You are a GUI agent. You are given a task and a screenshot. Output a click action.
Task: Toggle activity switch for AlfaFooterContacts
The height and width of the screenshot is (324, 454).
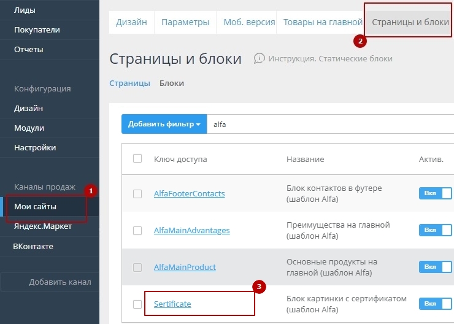(x=436, y=193)
